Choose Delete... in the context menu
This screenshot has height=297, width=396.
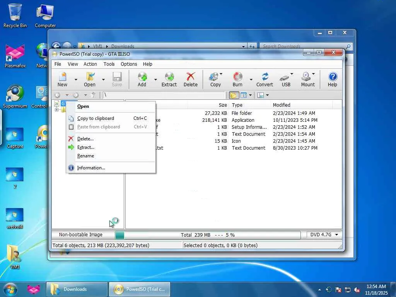pyautogui.click(x=111, y=139)
